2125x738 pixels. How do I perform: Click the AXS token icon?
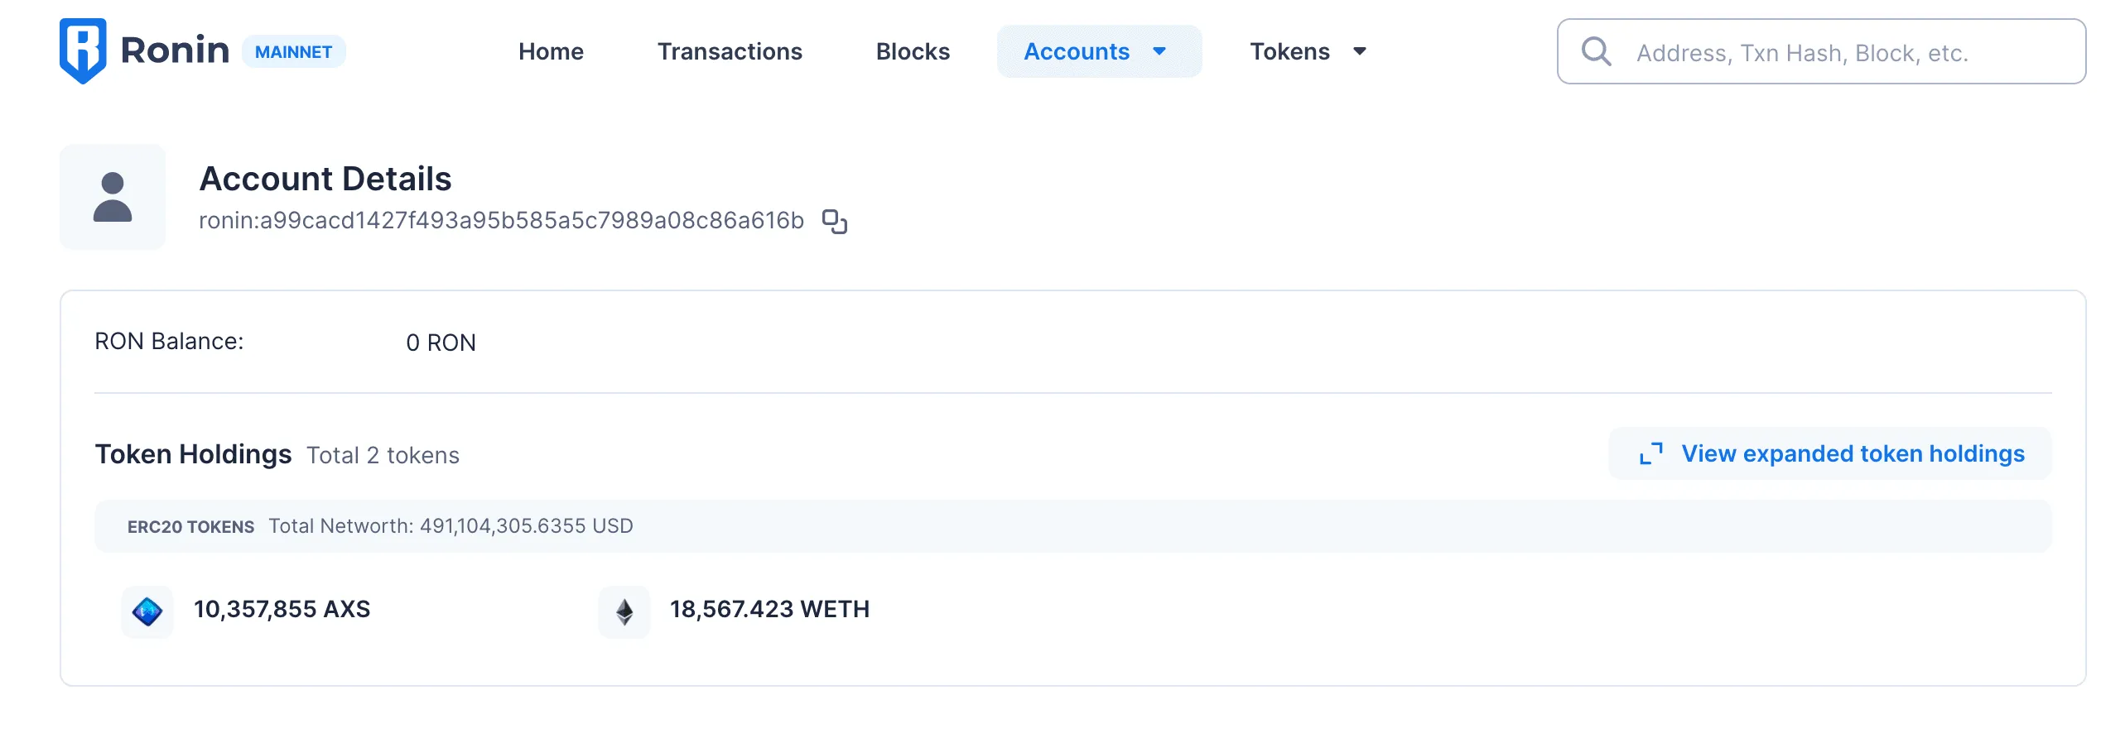click(x=147, y=611)
